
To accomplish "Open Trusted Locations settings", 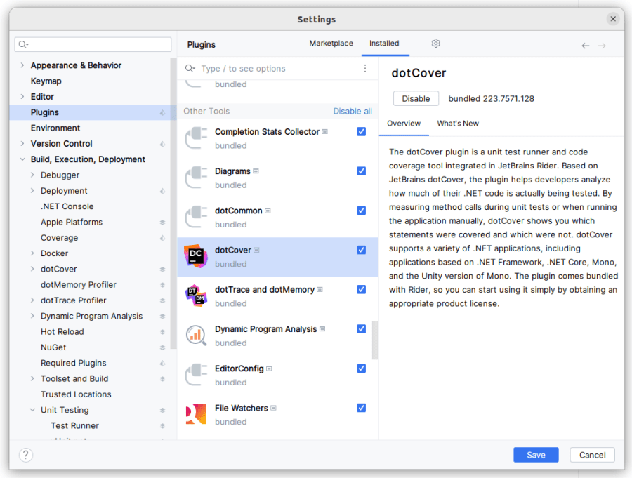I will [76, 394].
